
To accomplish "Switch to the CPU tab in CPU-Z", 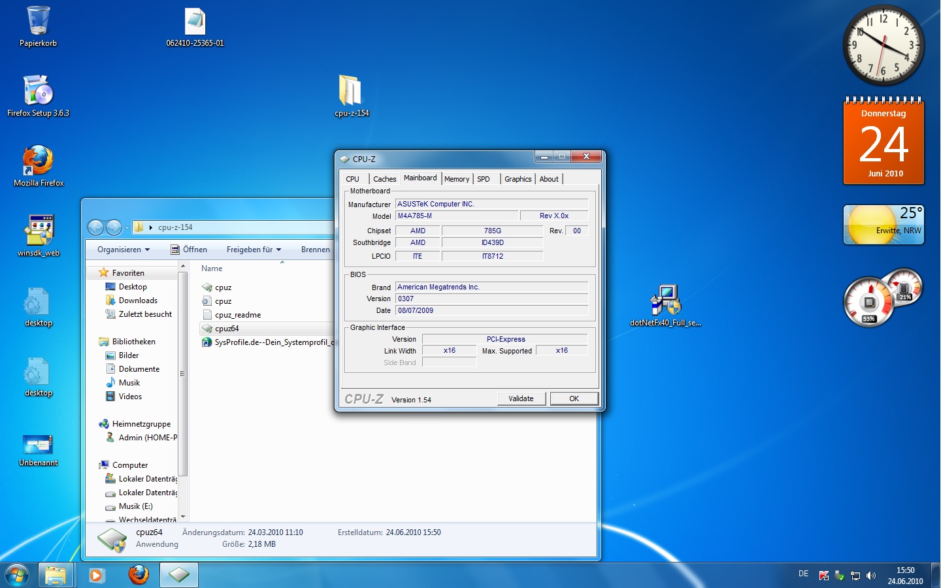I will click(352, 179).
